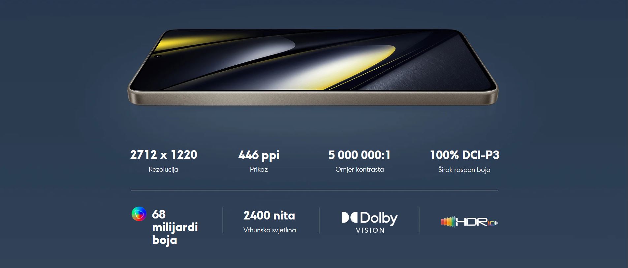Click the Rezolucija label

(x=163, y=169)
